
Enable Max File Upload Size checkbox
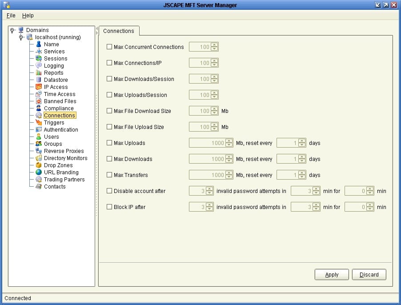coord(109,127)
